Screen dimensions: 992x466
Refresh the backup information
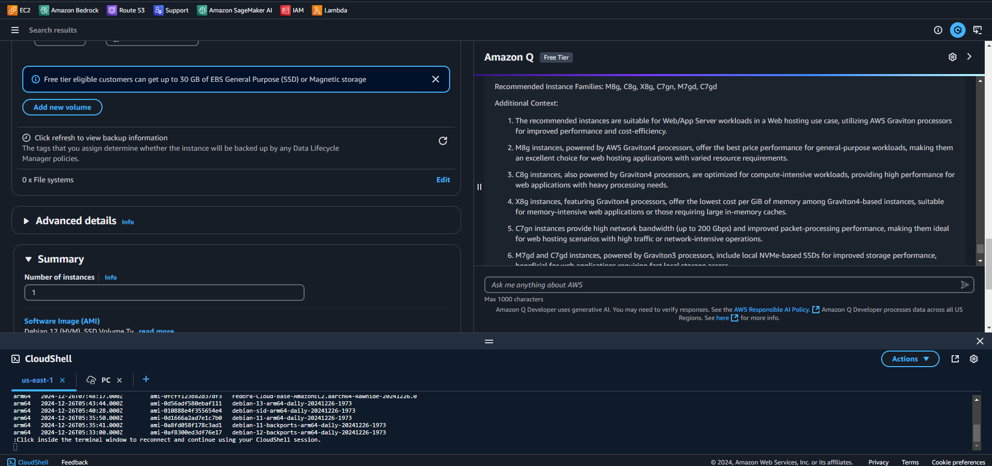coord(443,141)
